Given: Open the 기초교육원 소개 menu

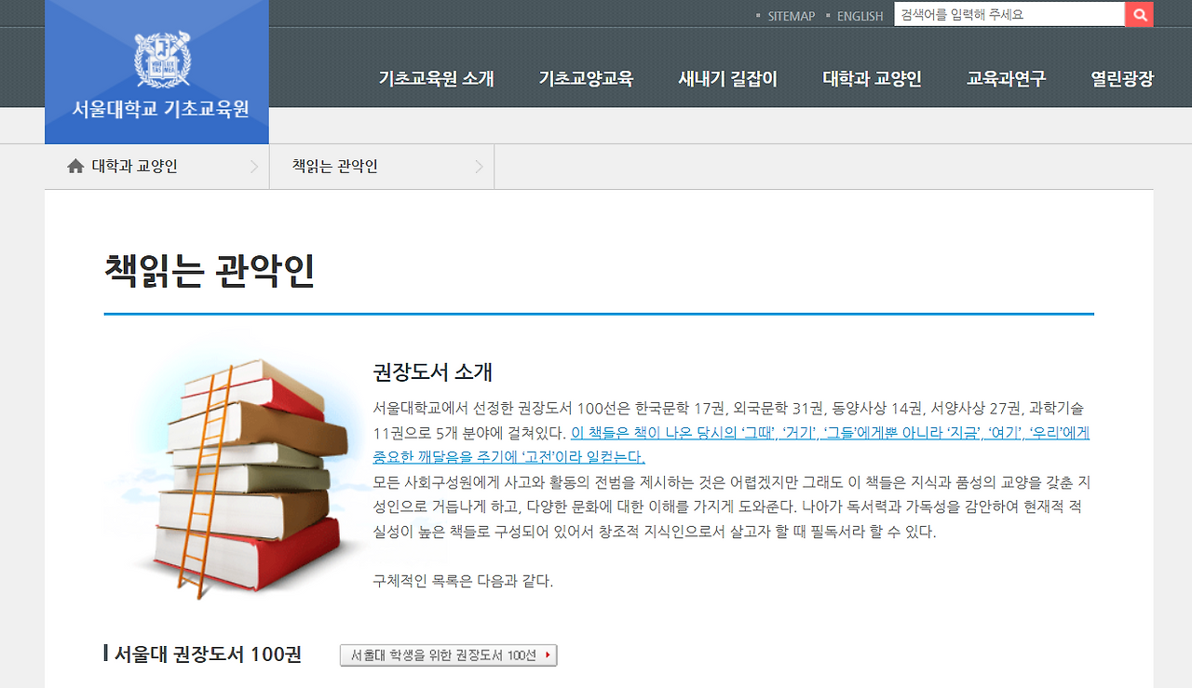Looking at the screenshot, I should [436, 79].
